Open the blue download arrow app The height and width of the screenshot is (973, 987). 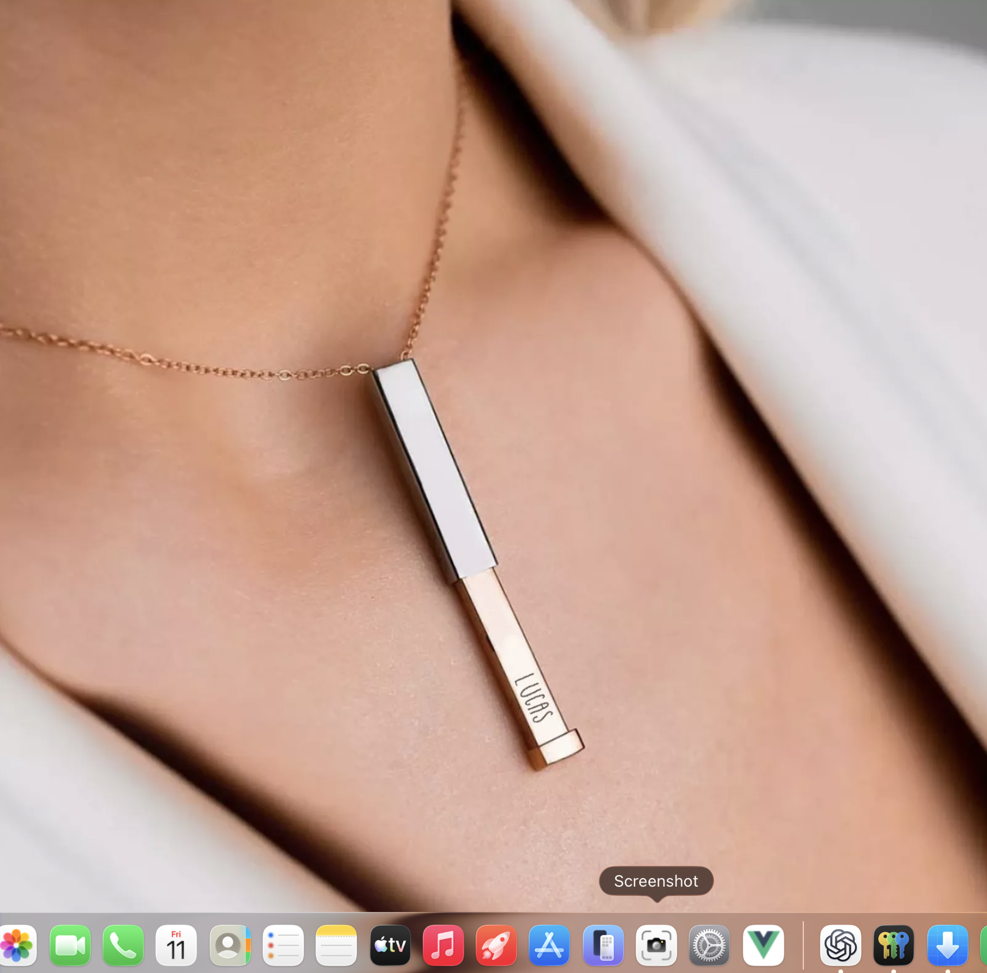coord(947,945)
